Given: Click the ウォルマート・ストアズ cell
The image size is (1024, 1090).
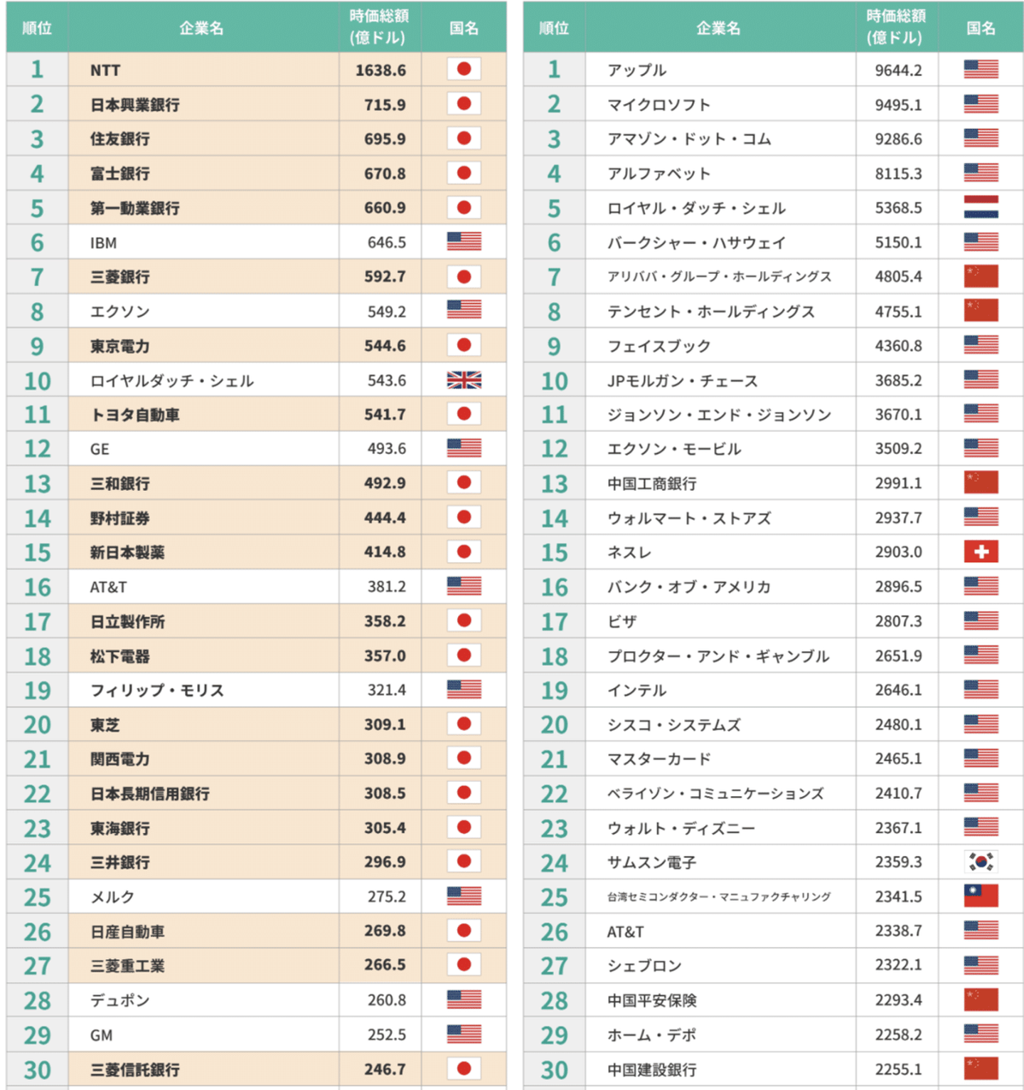Looking at the screenshot, I should click(x=689, y=518).
